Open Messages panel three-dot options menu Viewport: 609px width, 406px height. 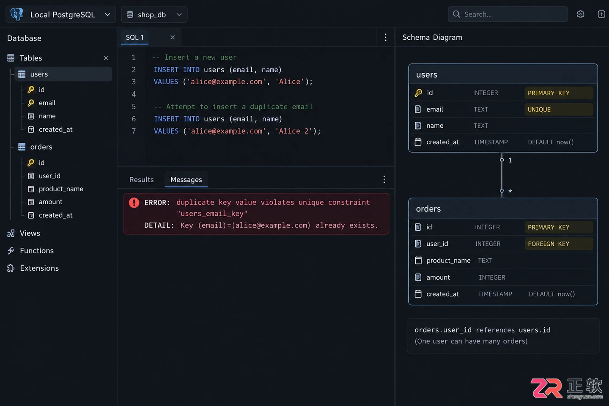tap(384, 180)
